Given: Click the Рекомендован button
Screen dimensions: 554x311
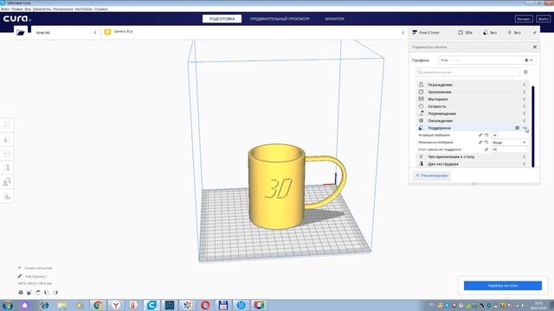Looking at the screenshot, I should [432, 175].
